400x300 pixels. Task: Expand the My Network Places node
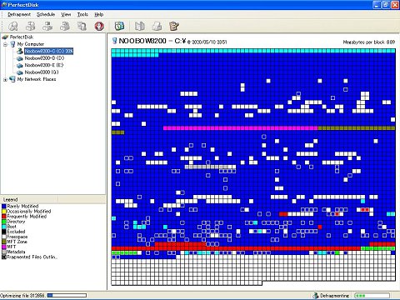pos(5,79)
